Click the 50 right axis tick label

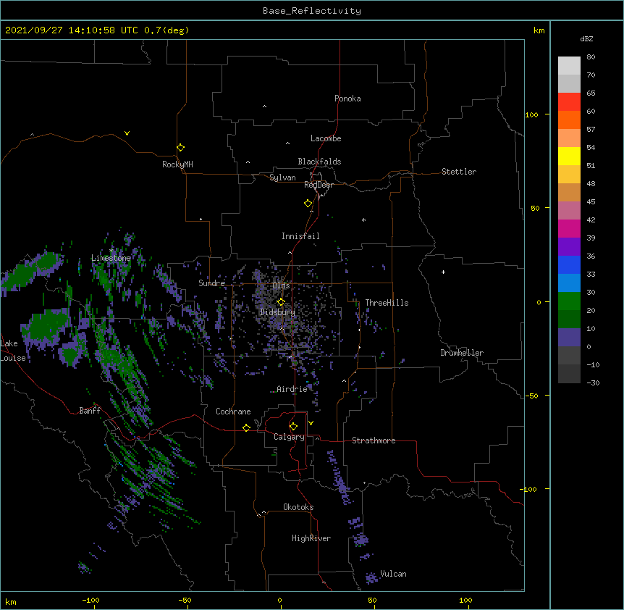click(535, 208)
